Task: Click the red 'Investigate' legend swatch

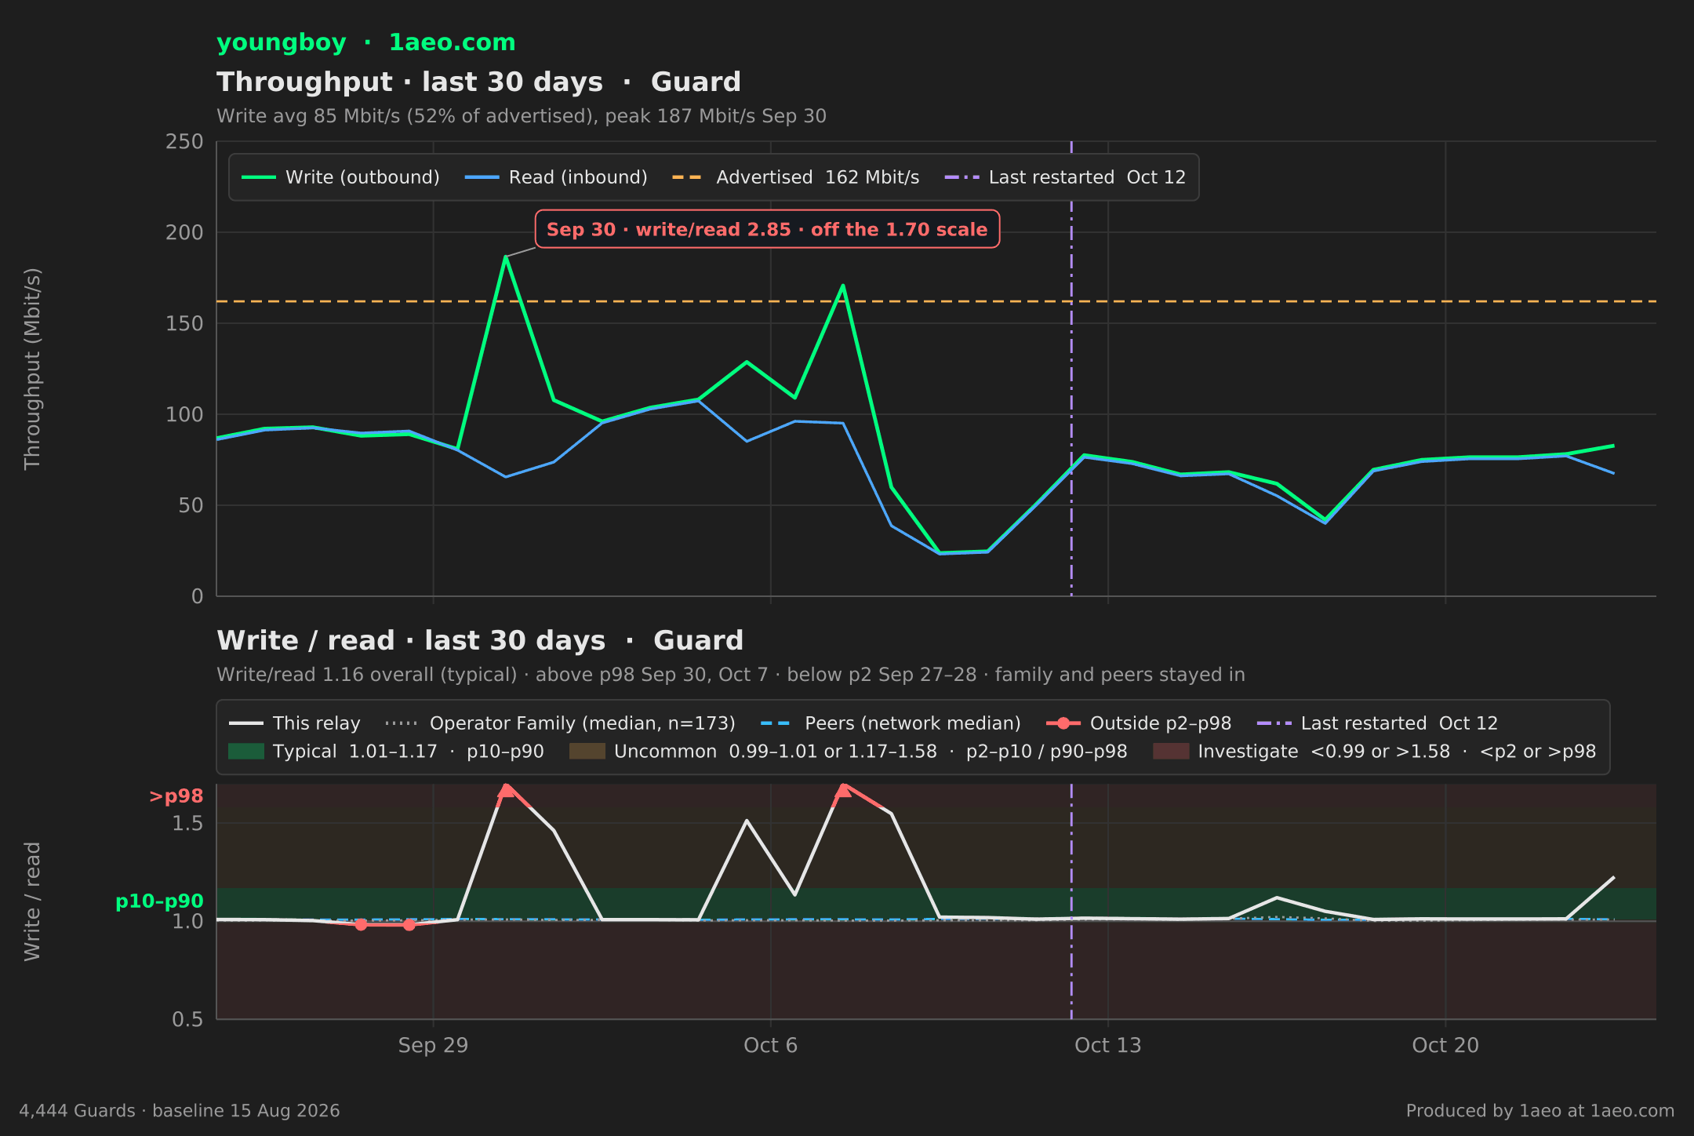Action: tap(1171, 752)
